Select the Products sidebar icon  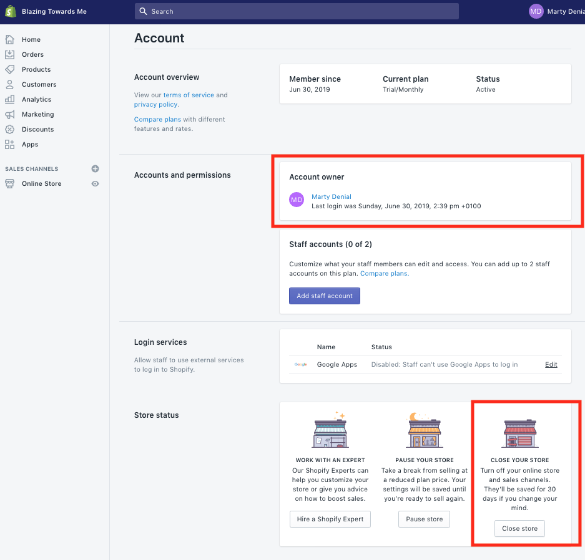click(9, 69)
